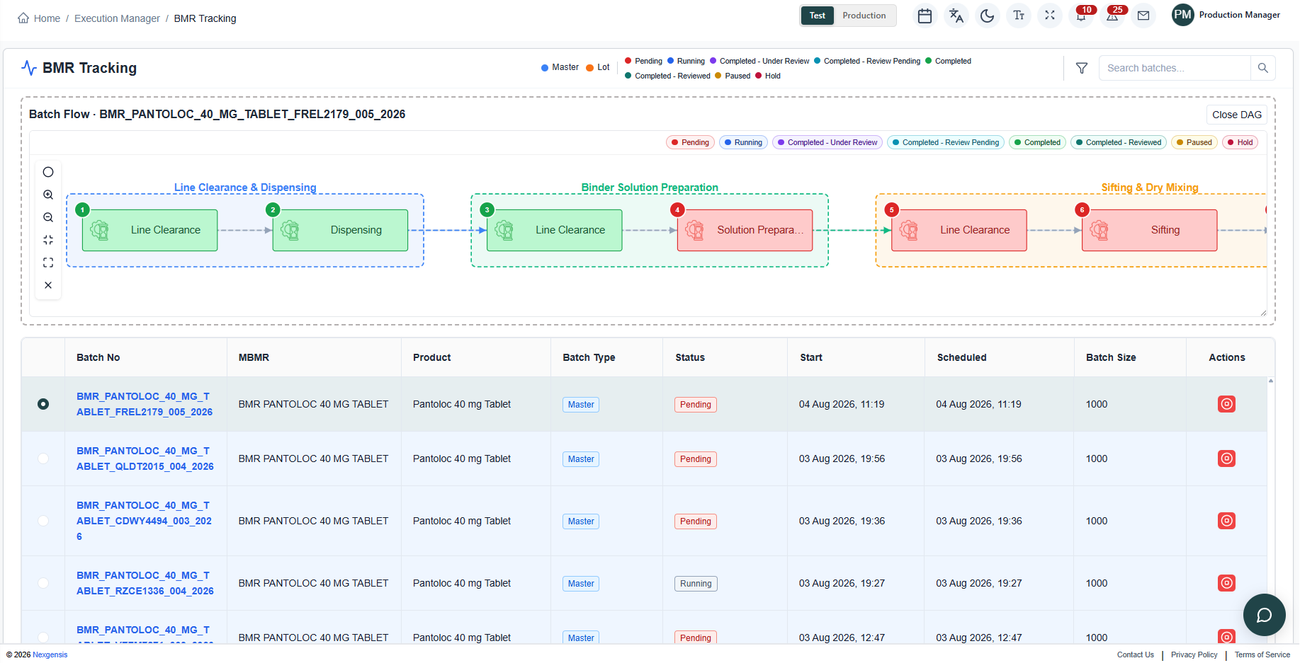This screenshot has width=1300, height=663.
Task: Toggle Completed - Review Pending DAG chip
Action: pyautogui.click(x=946, y=142)
